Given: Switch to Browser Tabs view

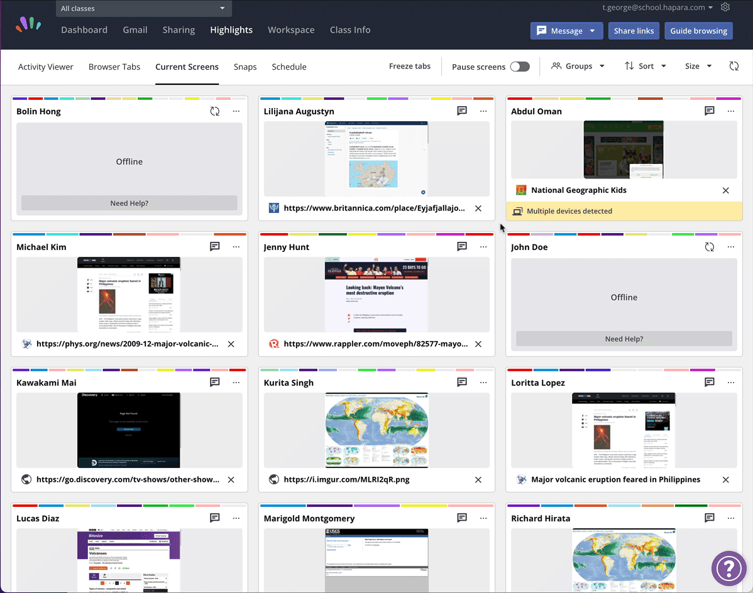Looking at the screenshot, I should coord(114,67).
